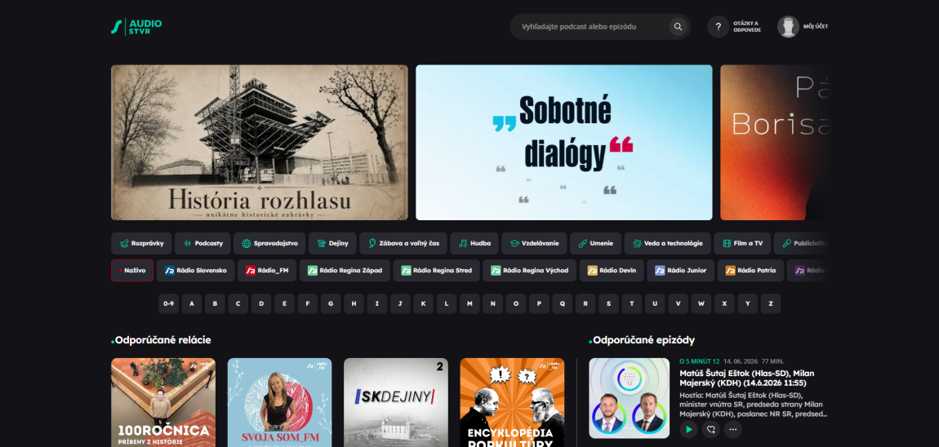The height and width of the screenshot is (447, 939).
Task: Filter shows by letter H
Action: pos(354,303)
